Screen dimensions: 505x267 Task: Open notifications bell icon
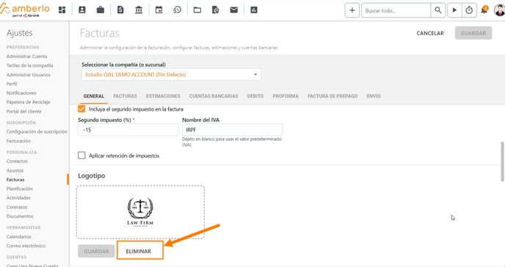[484, 10]
